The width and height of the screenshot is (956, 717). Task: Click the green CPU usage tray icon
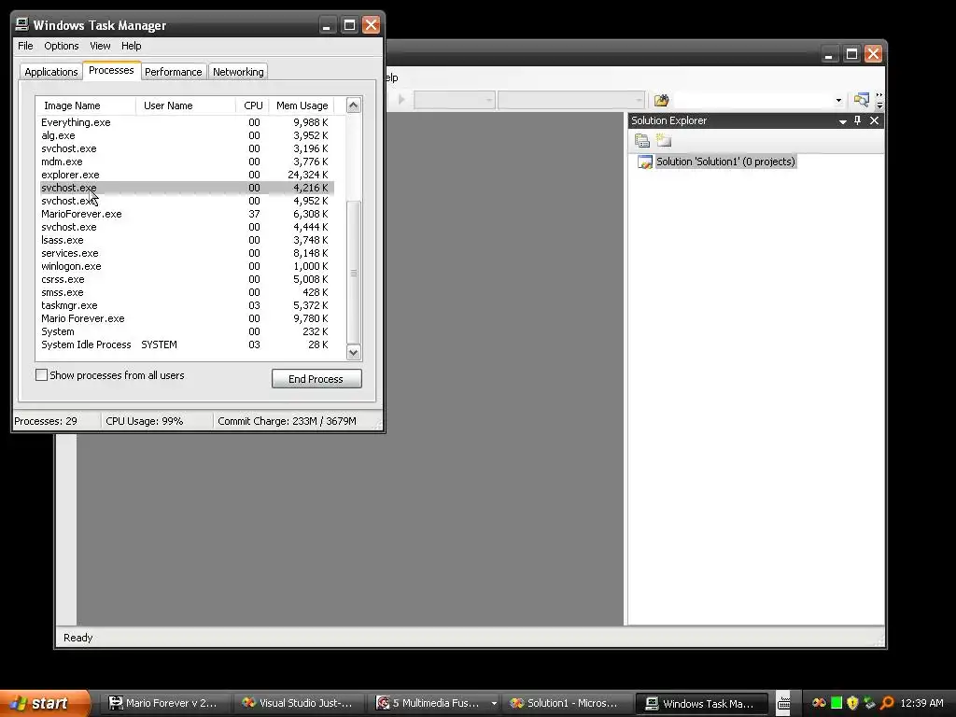point(836,703)
